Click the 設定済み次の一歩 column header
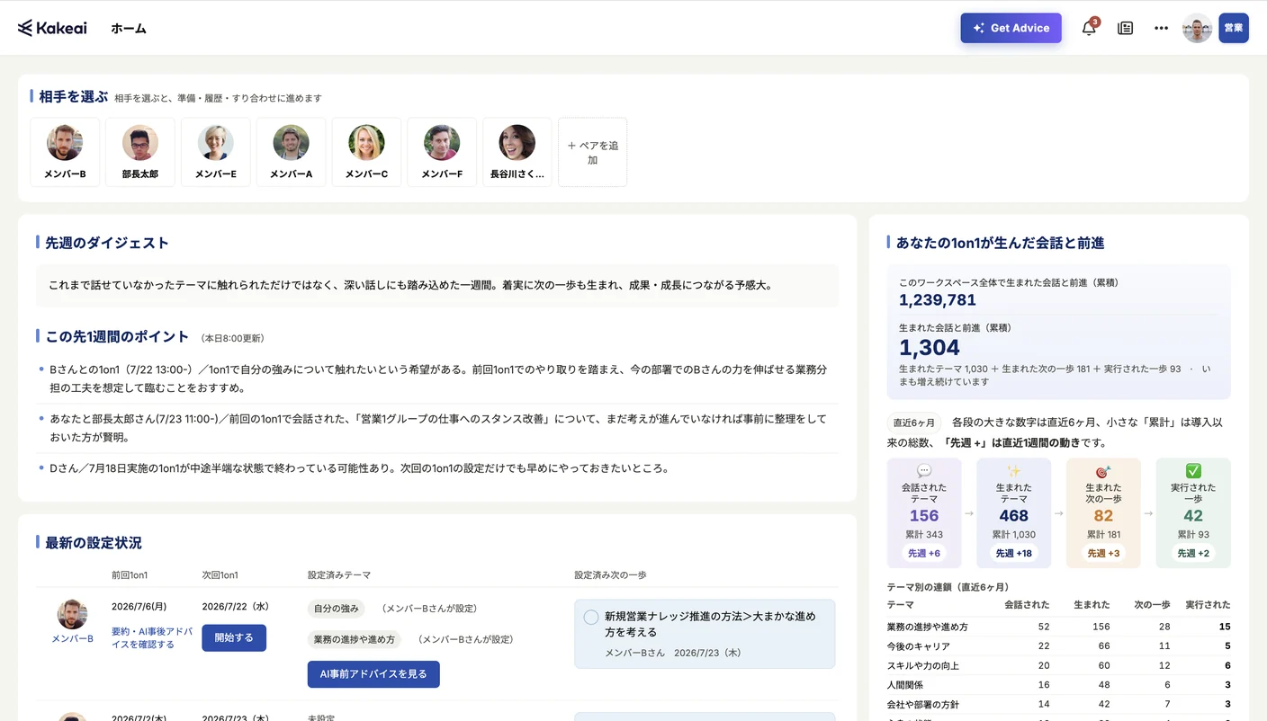1267x721 pixels. click(x=611, y=575)
